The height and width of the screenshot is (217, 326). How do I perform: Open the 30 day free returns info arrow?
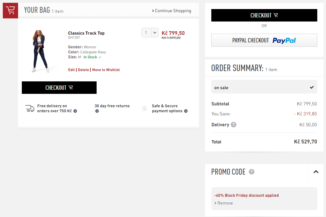(x=97, y=111)
